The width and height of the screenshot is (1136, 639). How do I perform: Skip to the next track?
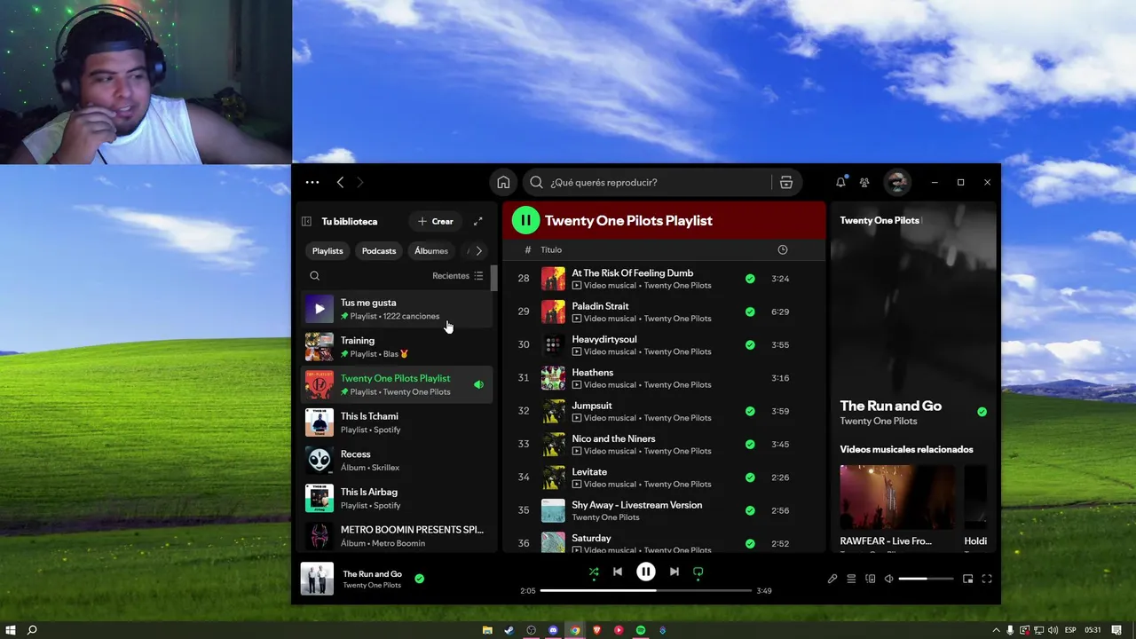674,572
